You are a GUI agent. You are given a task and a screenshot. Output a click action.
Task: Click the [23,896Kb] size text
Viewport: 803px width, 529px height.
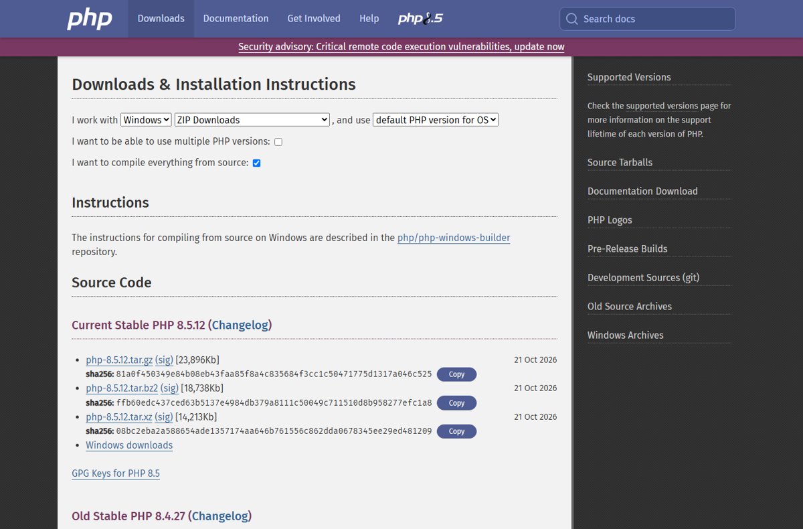pyautogui.click(x=197, y=360)
